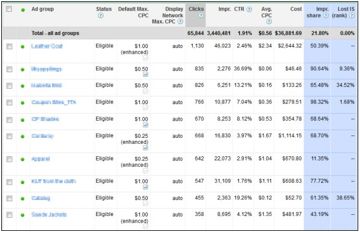This screenshot has height=232, width=360.
Task: Open bid simulator icon under $0.50 with 835 clicks
Action: [145, 75]
